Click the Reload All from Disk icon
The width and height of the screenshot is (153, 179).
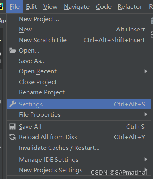(x=12, y=137)
